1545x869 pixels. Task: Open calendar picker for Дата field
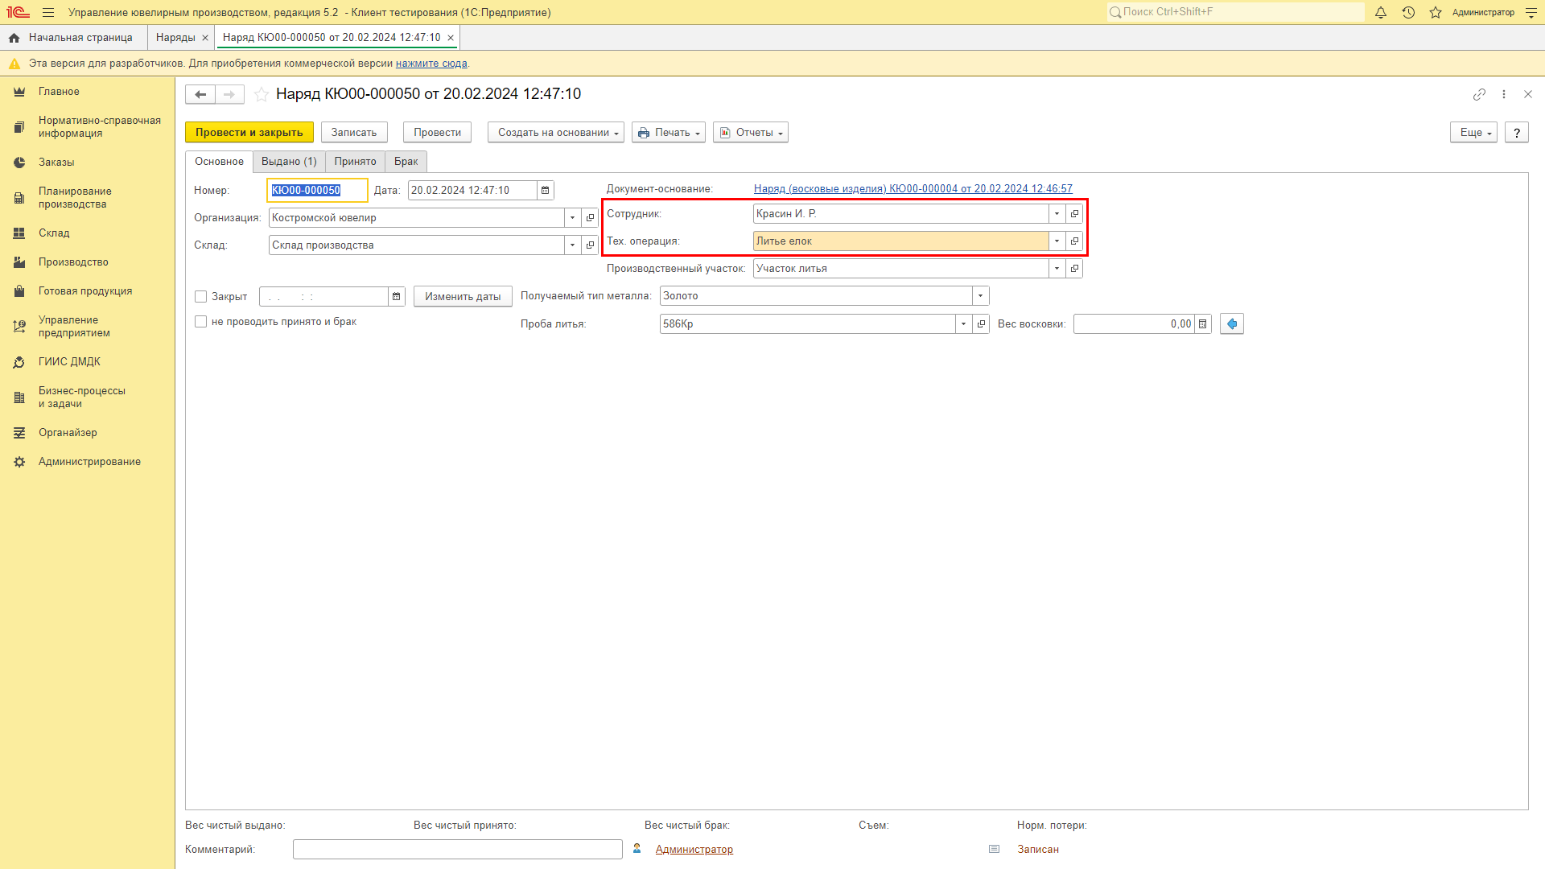[546, 191]
